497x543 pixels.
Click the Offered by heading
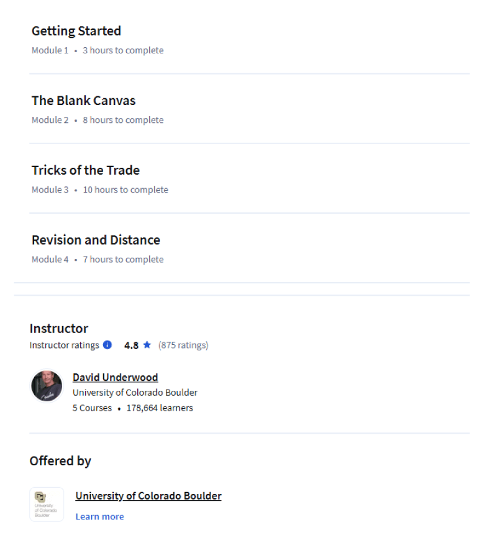coord(60,461)
